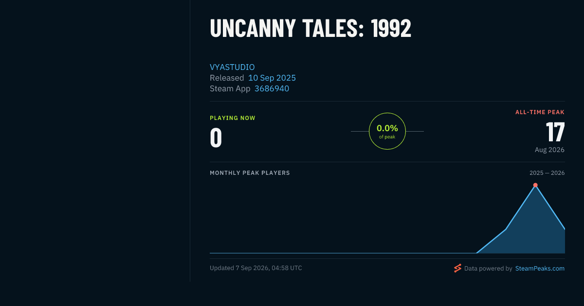Click the Playing Now count 0
584x306 pixels.
point(216,137)
